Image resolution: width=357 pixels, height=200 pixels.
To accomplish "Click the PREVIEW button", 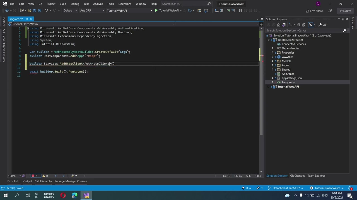I will 345,11.
